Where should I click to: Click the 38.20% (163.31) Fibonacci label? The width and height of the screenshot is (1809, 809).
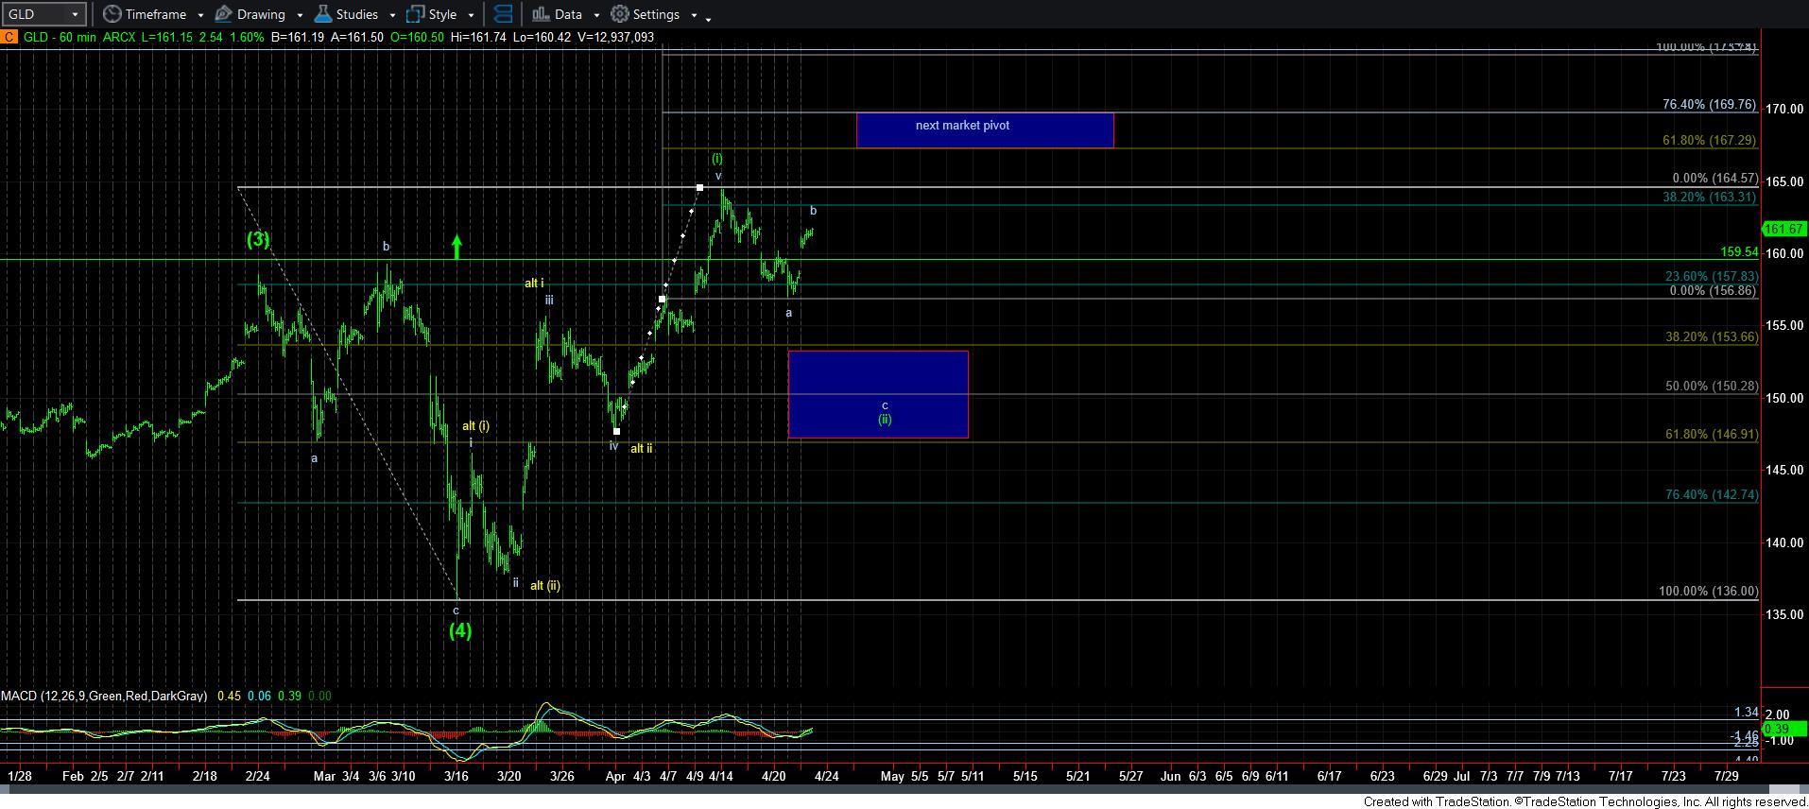(x=1709, y=197)
